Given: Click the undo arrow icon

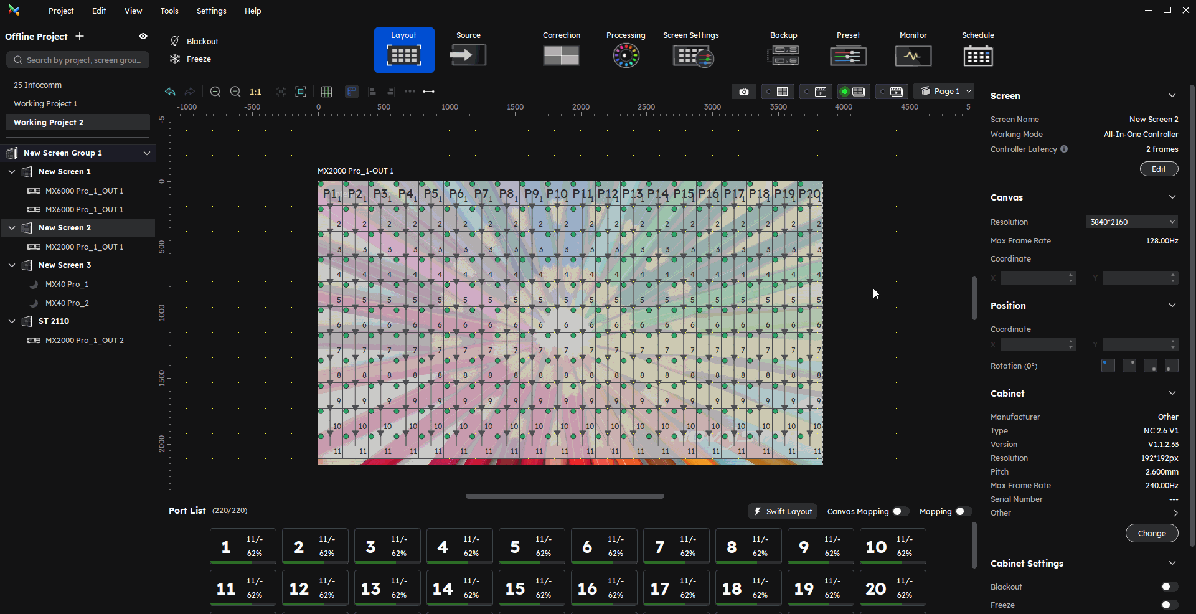Looking at the screenshot, I should pyautogui.click(x=170, y=92).
